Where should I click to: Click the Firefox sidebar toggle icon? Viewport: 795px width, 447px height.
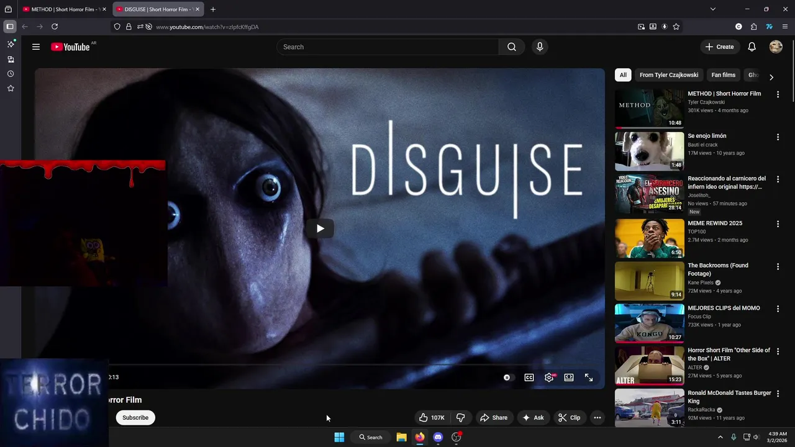point(10,27)
